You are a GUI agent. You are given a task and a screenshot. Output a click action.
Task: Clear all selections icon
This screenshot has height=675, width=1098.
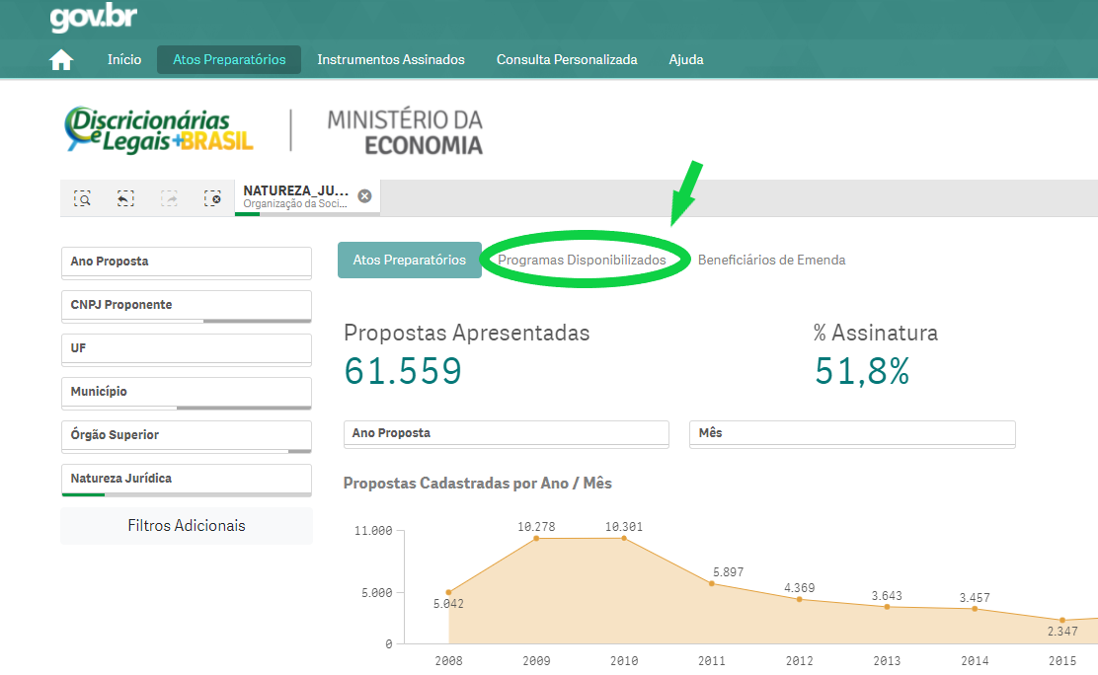212,198
